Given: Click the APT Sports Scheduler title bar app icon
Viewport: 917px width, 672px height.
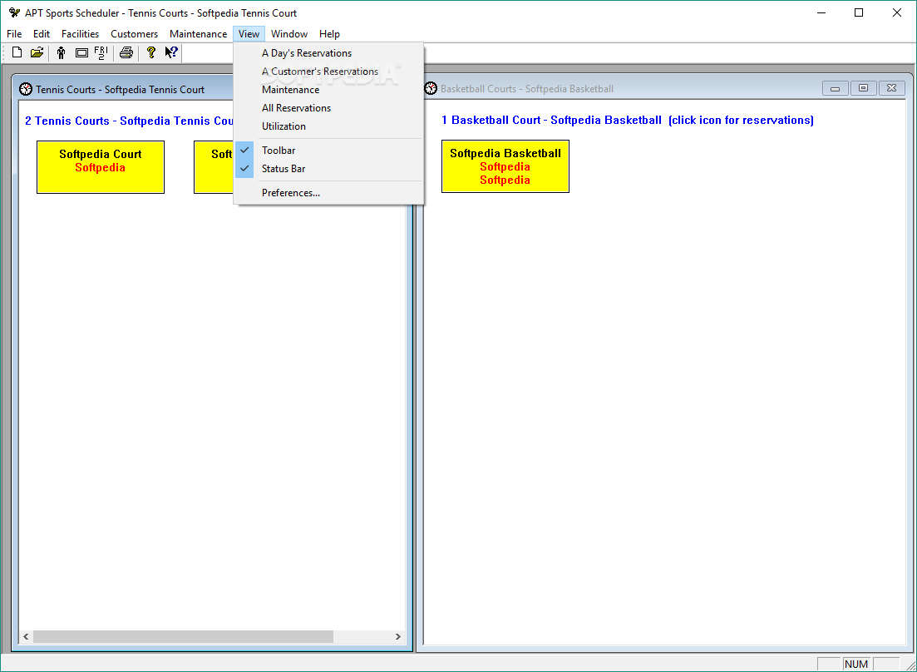Looking at the screenshot, I should click(x=14, y=12).
